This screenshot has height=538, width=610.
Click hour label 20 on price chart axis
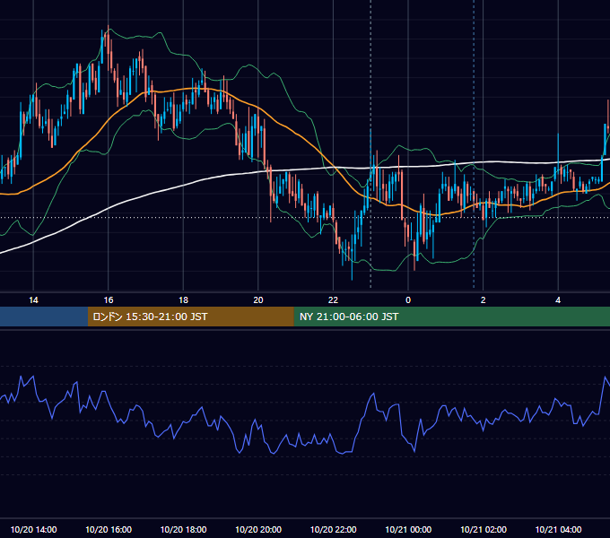(x=258, y=300)
